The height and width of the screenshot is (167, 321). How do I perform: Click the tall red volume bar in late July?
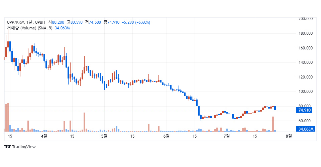(273, 124)
